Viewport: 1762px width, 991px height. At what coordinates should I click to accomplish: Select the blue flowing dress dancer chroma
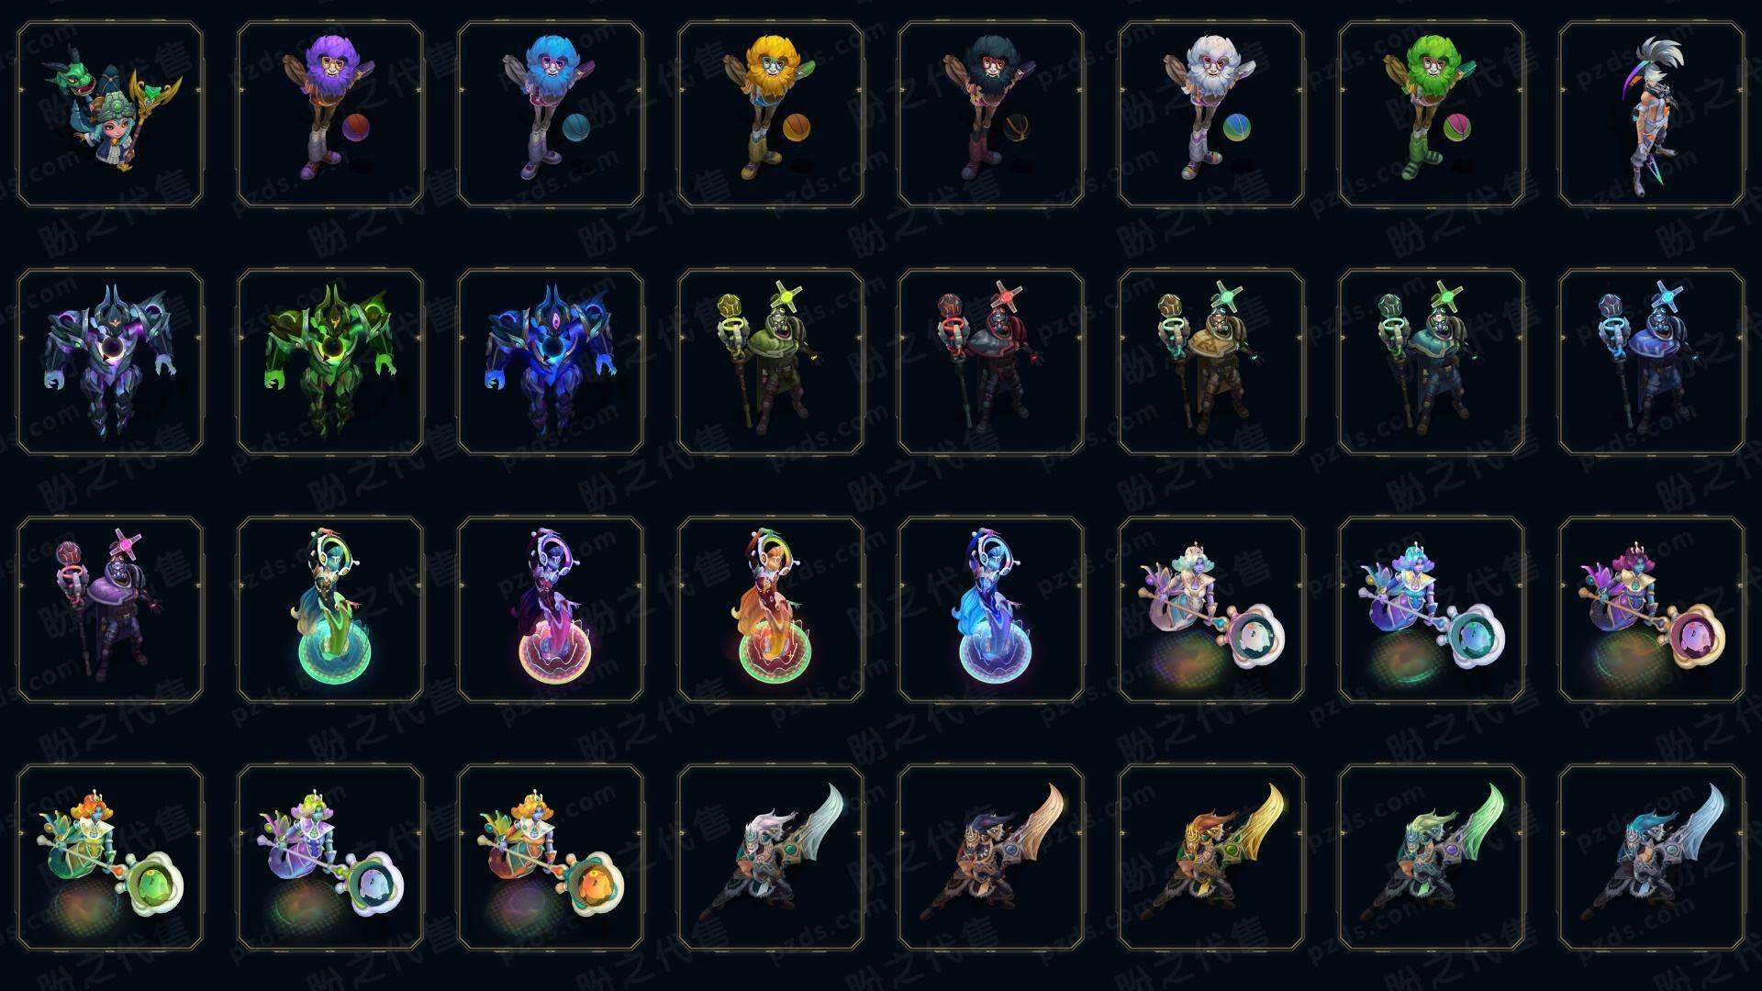pyautogui.click(x=991, y=609)
